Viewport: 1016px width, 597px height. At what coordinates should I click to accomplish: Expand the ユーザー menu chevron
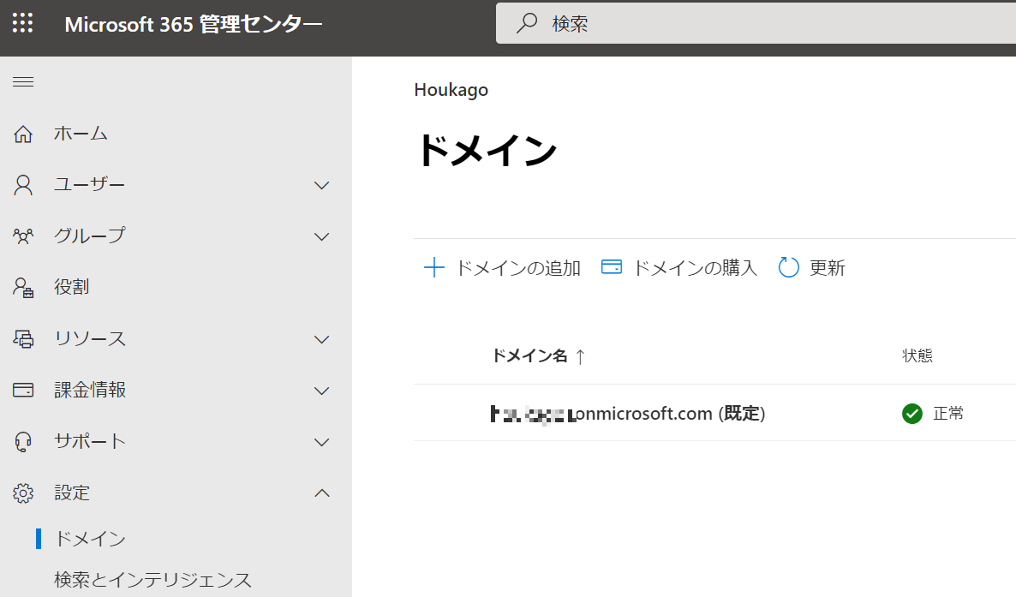[x=321, y=185]
